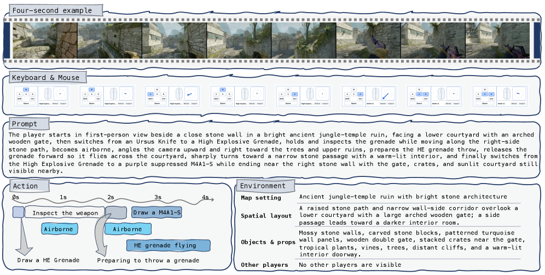Select the first film strip frame
Viewport: 545px width, 275px height.
coord(45,41)
